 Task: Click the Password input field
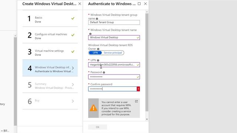[114, 77]
